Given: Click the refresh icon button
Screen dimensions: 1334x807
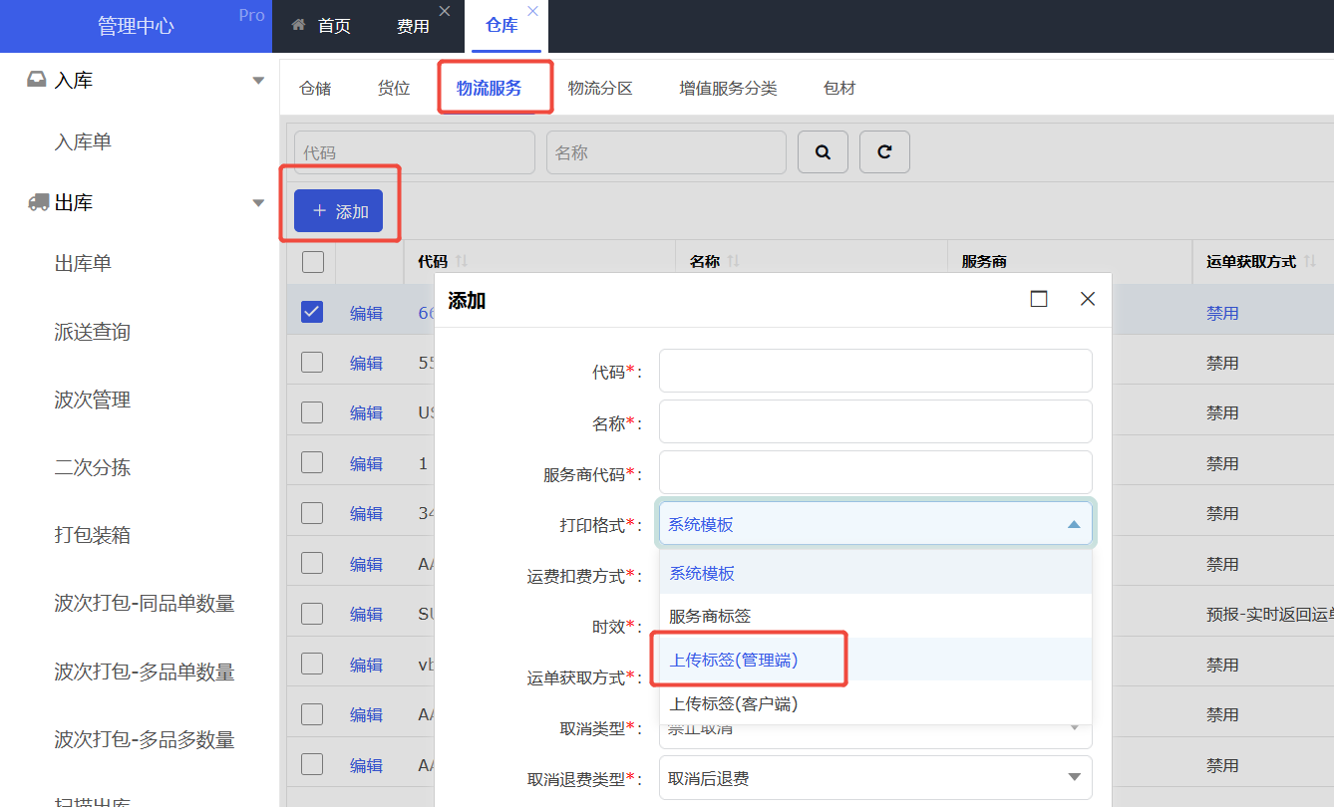Looking at the screenshot, I should [x=884, y=152].
